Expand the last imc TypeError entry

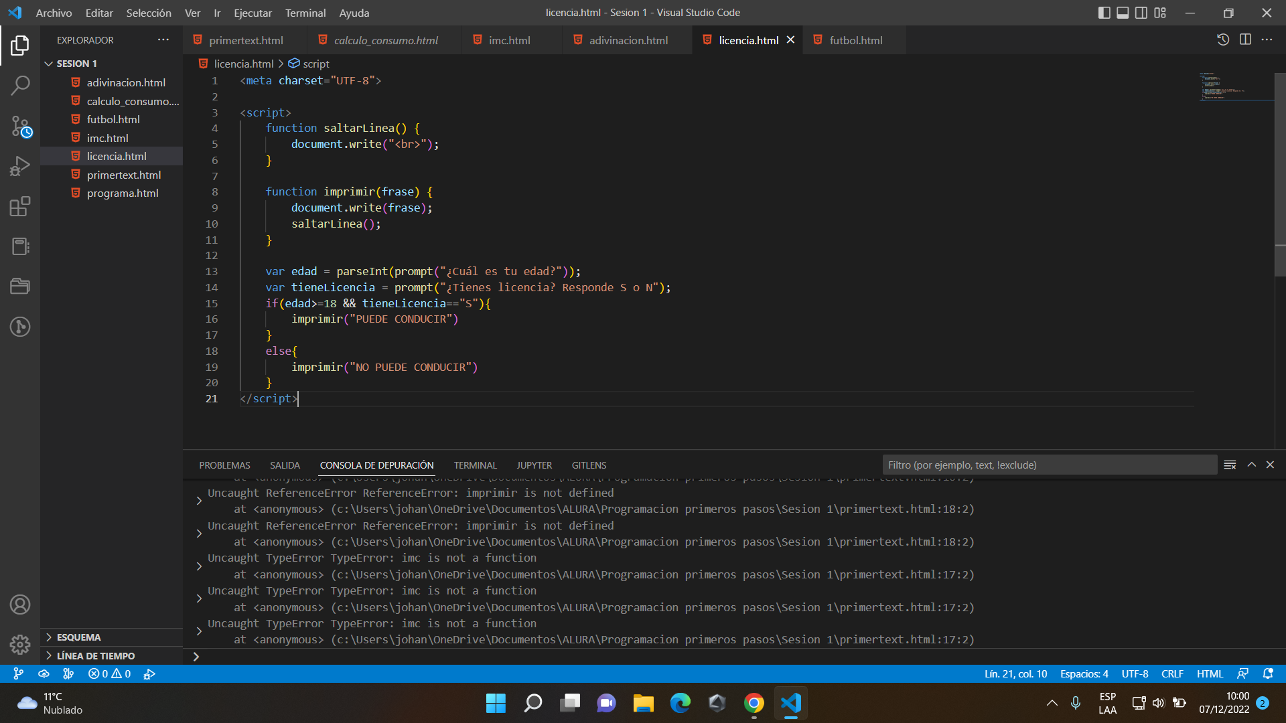[199, 631]
